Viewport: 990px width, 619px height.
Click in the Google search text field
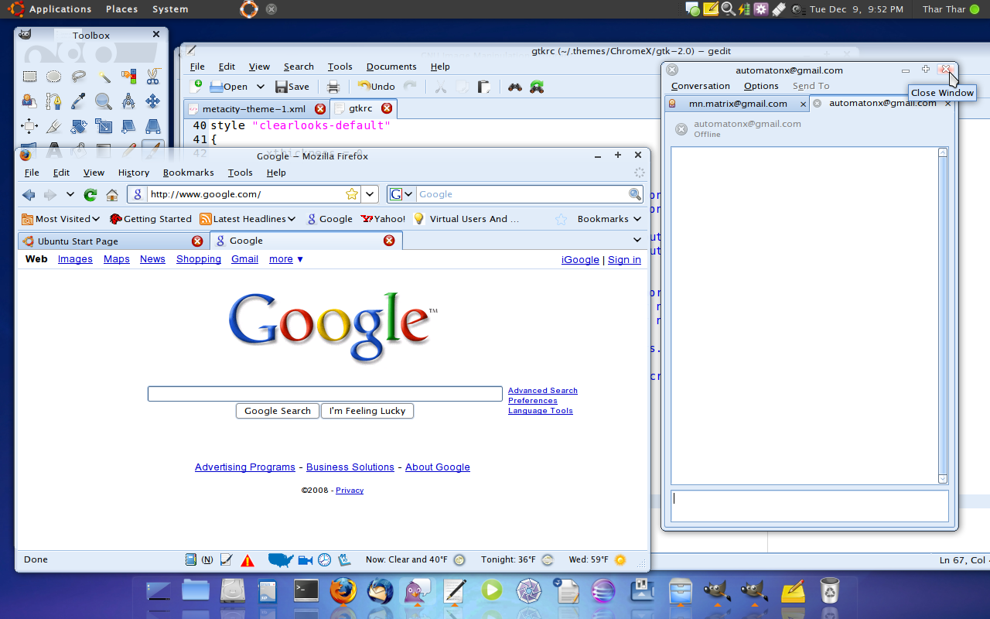(325, 394)
